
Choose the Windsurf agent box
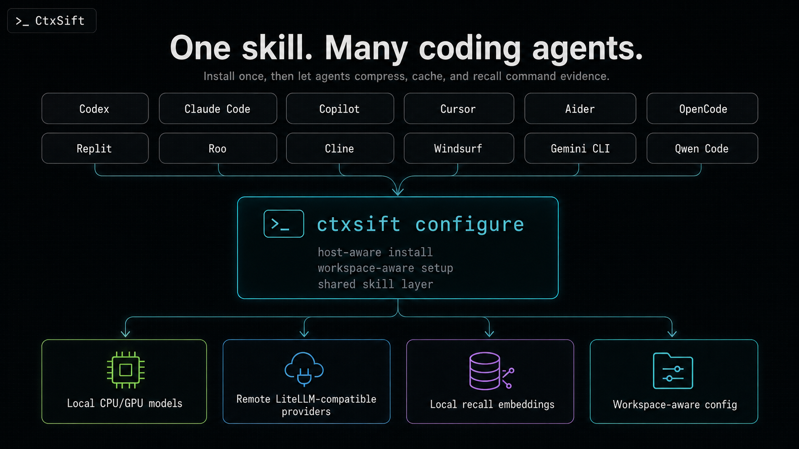(459, 148)
